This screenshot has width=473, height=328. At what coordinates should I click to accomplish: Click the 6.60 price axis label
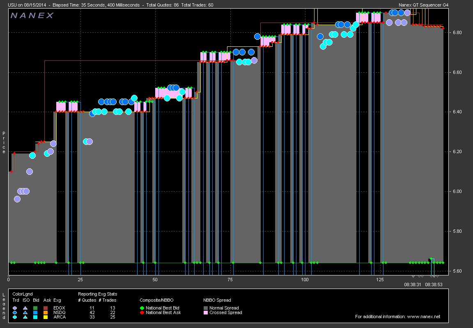457,72
